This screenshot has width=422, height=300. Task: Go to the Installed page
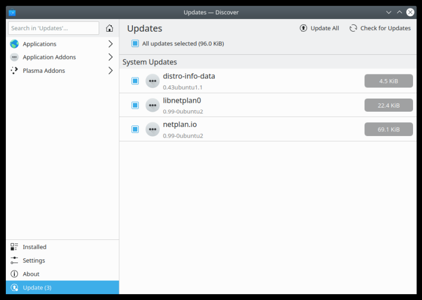(x=62, y=247)
